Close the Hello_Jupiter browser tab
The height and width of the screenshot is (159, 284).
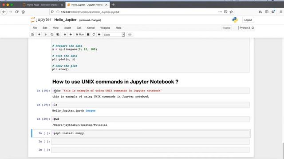click(x=106, y=5)
